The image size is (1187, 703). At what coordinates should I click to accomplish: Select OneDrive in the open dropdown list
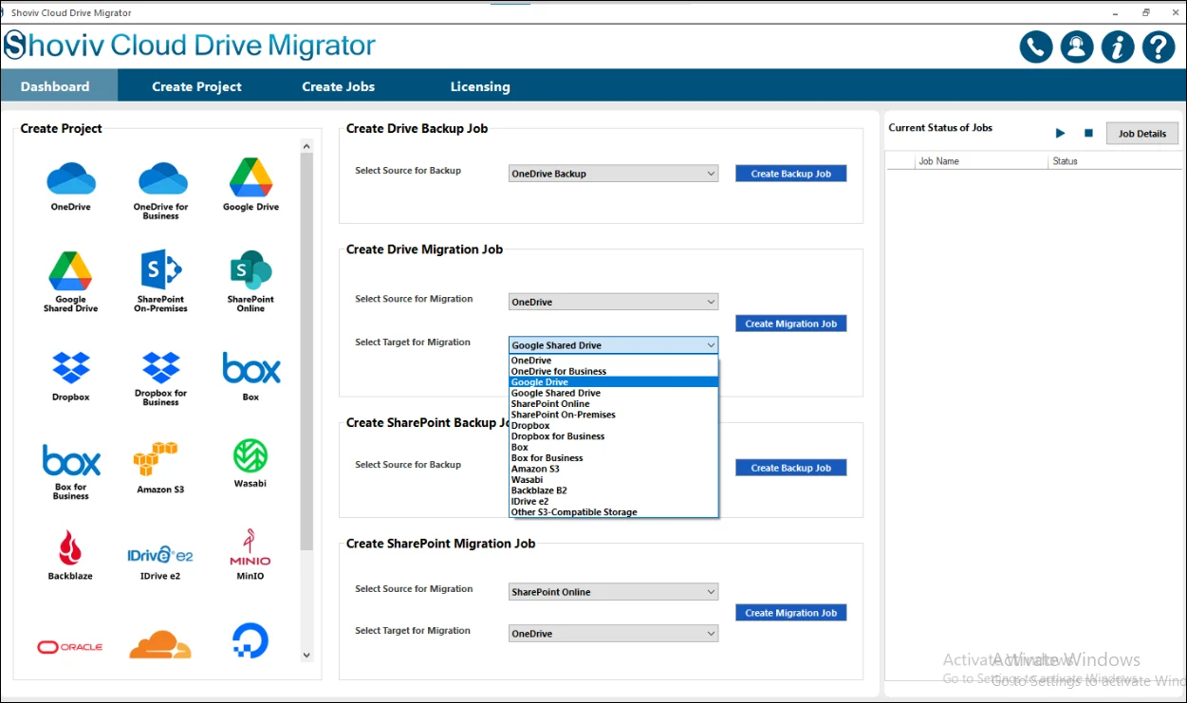(x=614, y=361)
